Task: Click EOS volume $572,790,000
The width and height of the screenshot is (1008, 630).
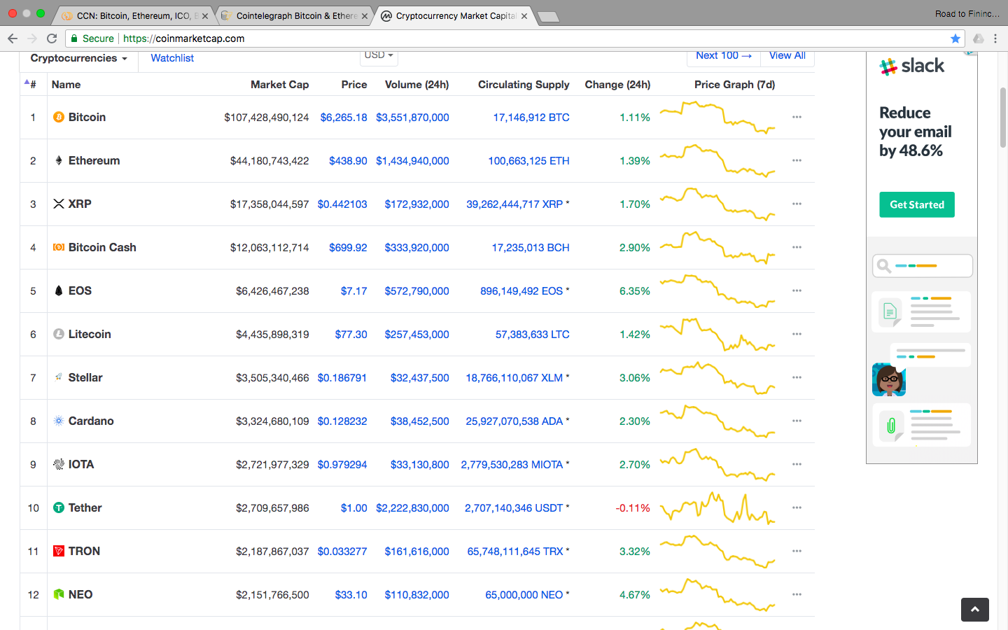Action: point(416,290)
